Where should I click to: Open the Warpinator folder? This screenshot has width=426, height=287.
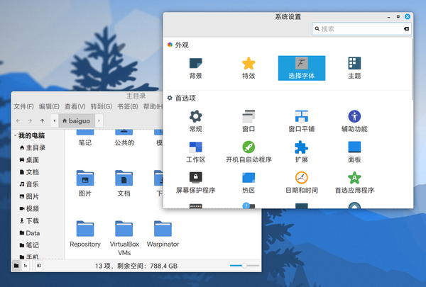163,234
